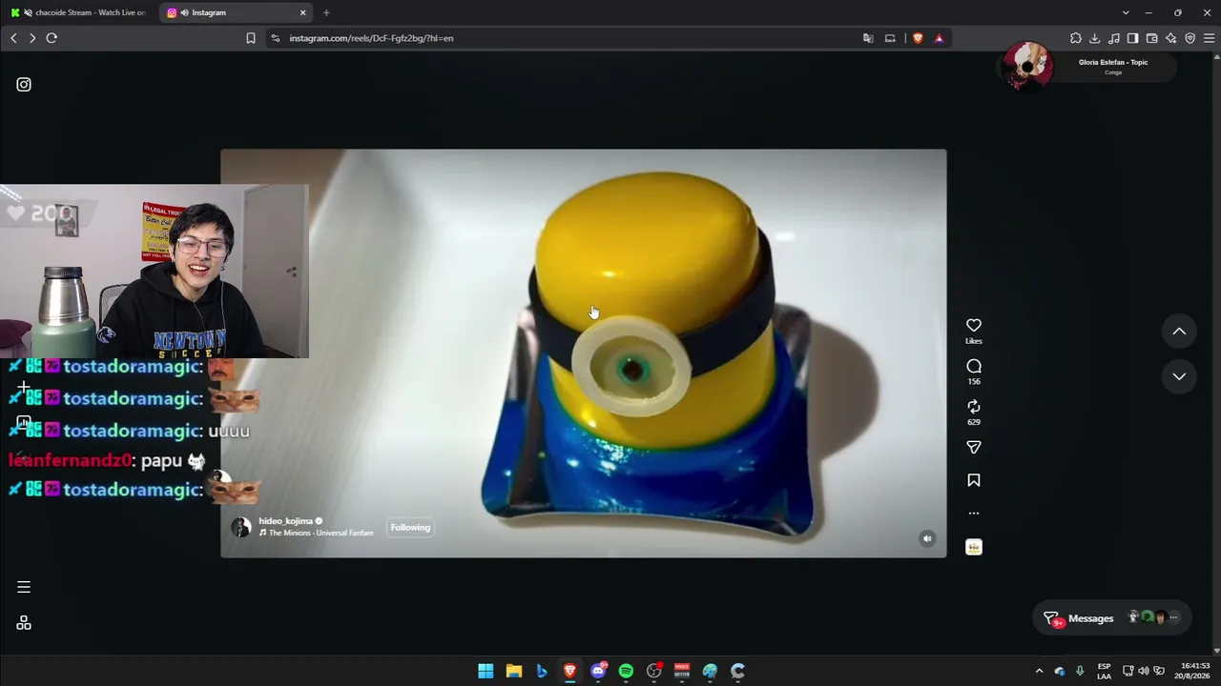Open Brave Shields lion icon
The width and height of the screenshot is (1221, 686).
click(918, 38)
